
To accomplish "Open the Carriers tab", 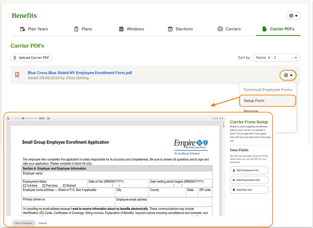I will tap(229, 29).
